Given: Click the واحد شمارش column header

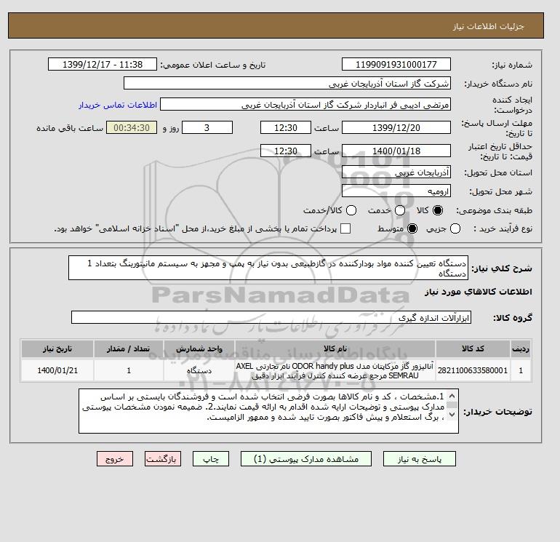Looking at the screenshot, I should 199,348.
